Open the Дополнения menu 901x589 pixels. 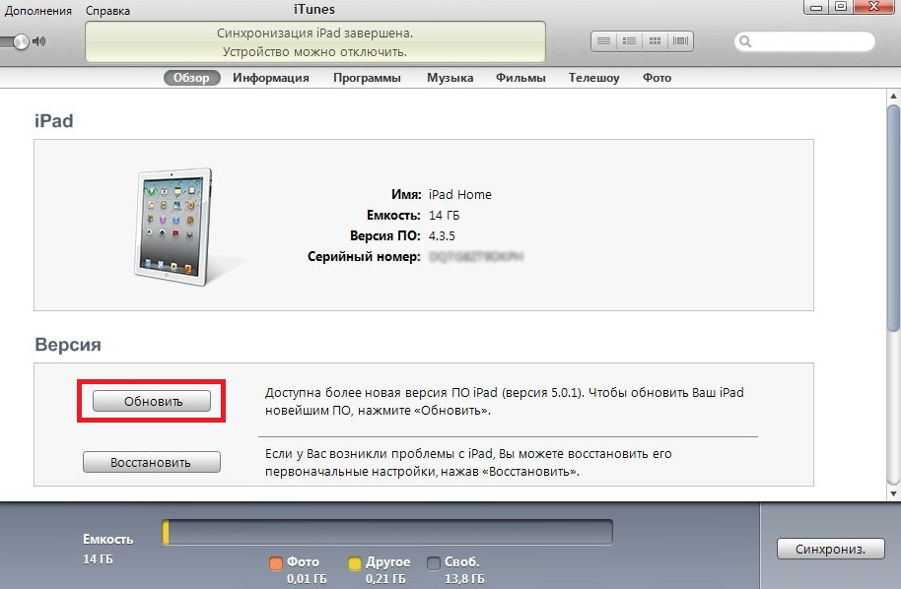pyautogui.click(x=38, y=10)
